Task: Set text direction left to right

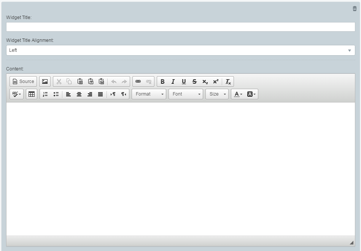Action: point(113,94)
